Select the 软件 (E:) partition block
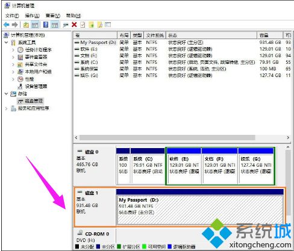Screen dimensions: 294x251 tap(184, 166)
